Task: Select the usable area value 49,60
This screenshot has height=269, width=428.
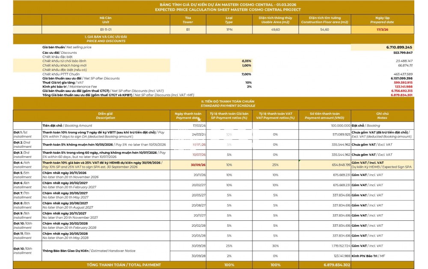Action: (x=275, y=30)
